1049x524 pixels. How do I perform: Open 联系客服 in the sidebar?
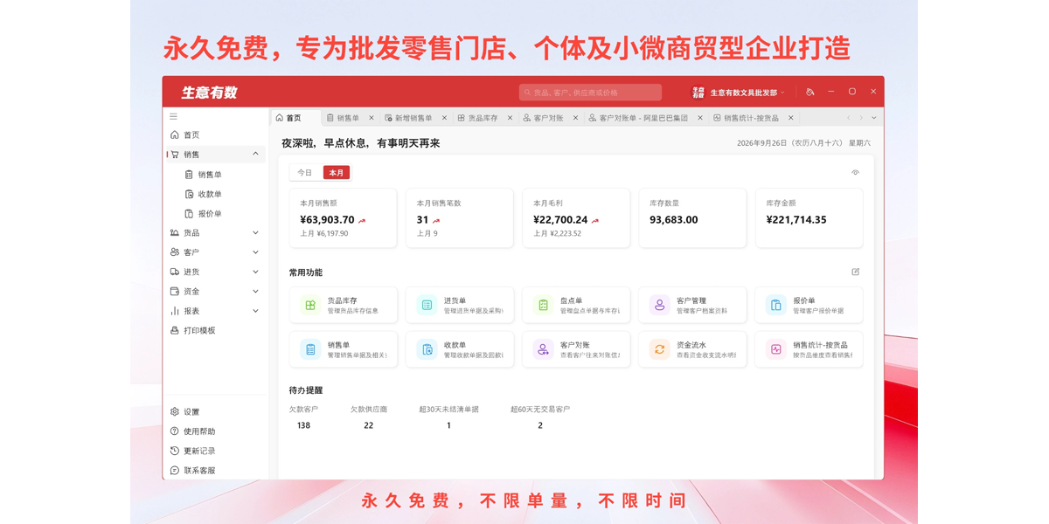[x=216, y=470]
